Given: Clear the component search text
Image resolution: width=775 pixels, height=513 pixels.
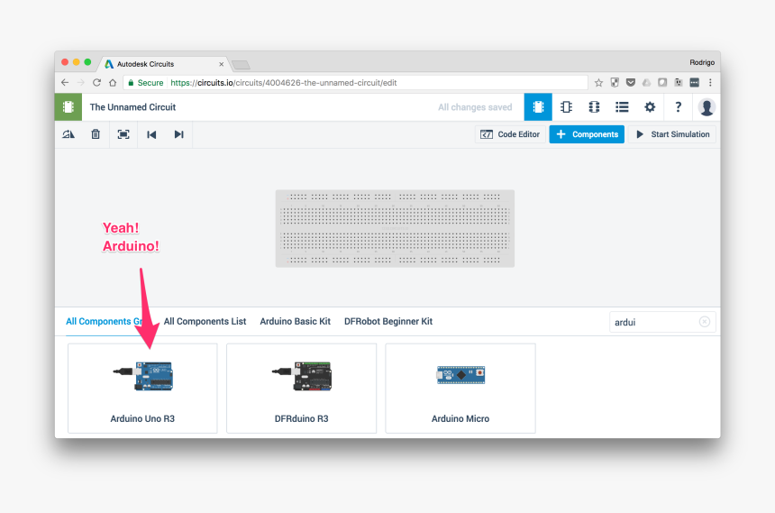Looking at the screenshot, I should tap(705, 322).
